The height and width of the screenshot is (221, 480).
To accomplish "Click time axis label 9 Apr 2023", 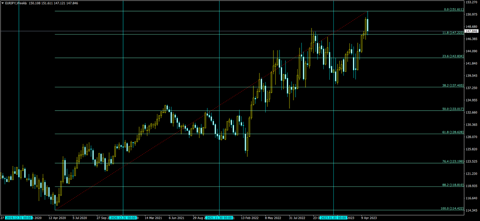I will click(x=369, y=218).
